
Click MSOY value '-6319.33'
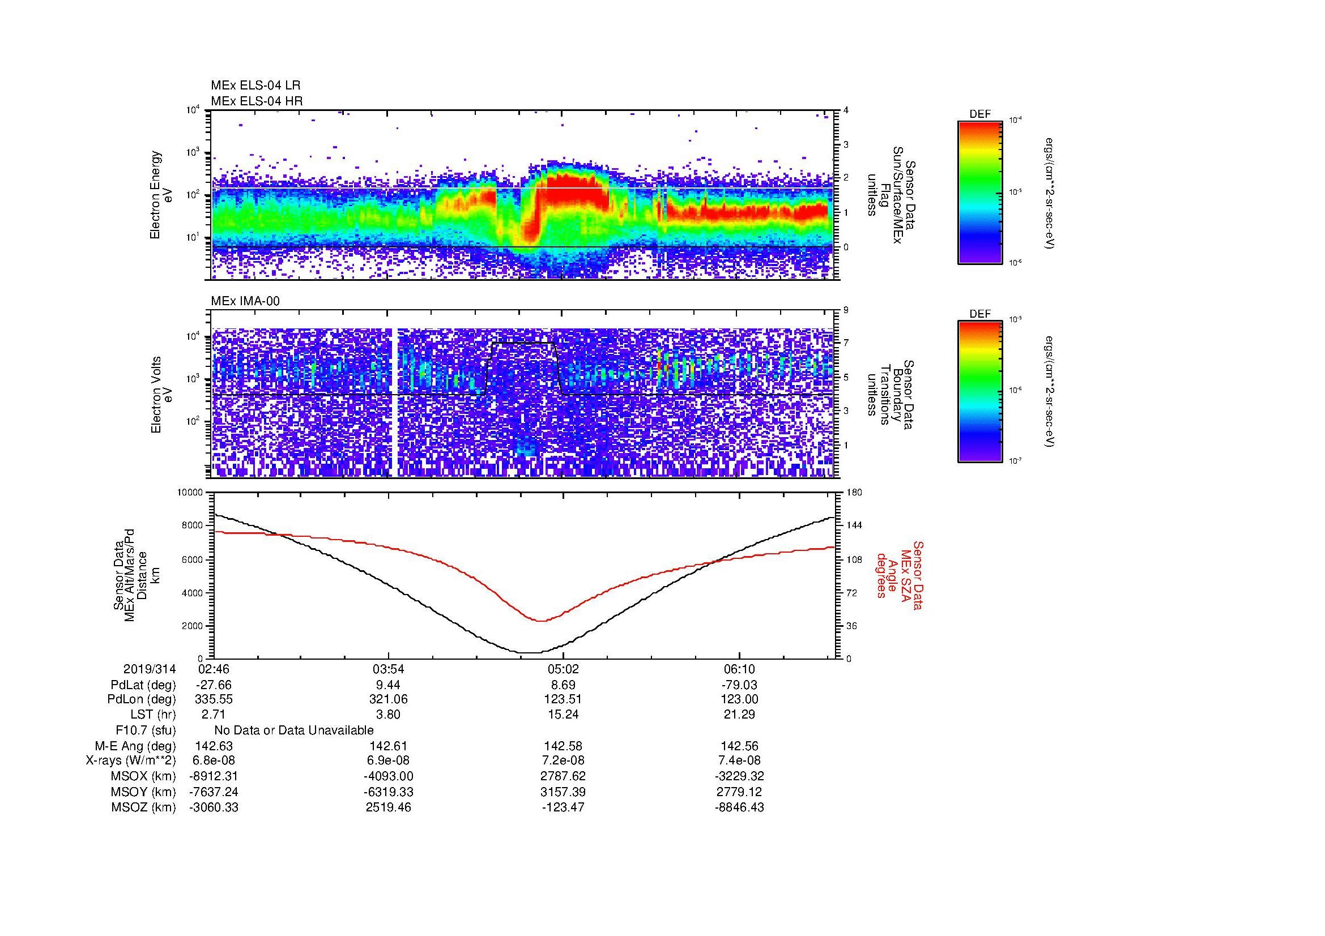coord(389,792)
